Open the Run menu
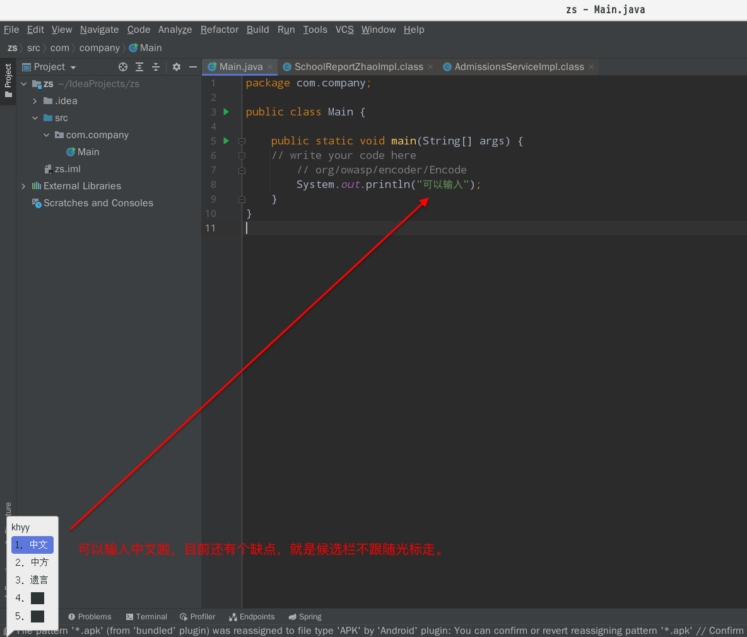The width and height of the screenshot is (747, 637). [x=286, y=30]
